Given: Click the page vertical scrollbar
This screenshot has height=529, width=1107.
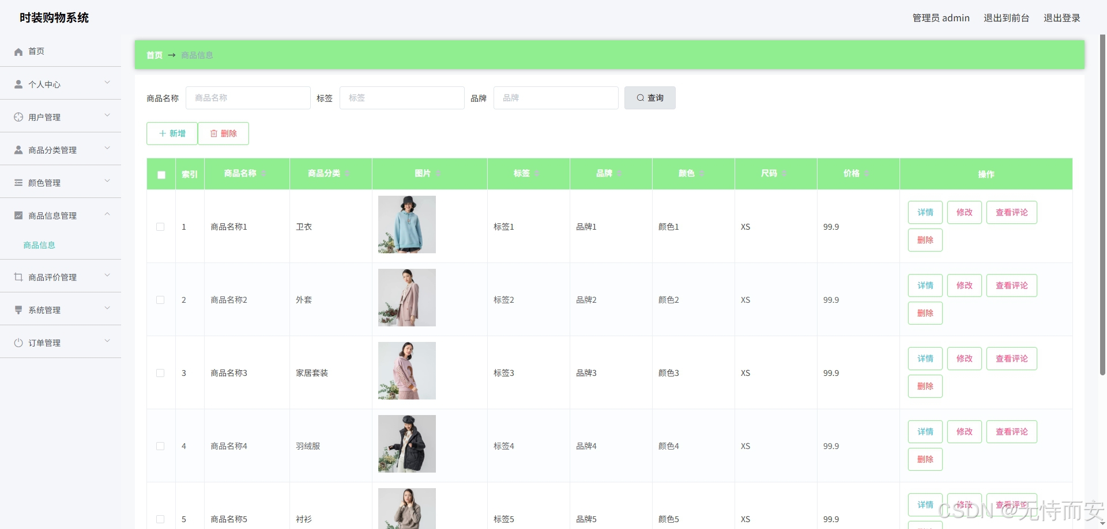Looking at the screenshot, I should click(1103, 204).
